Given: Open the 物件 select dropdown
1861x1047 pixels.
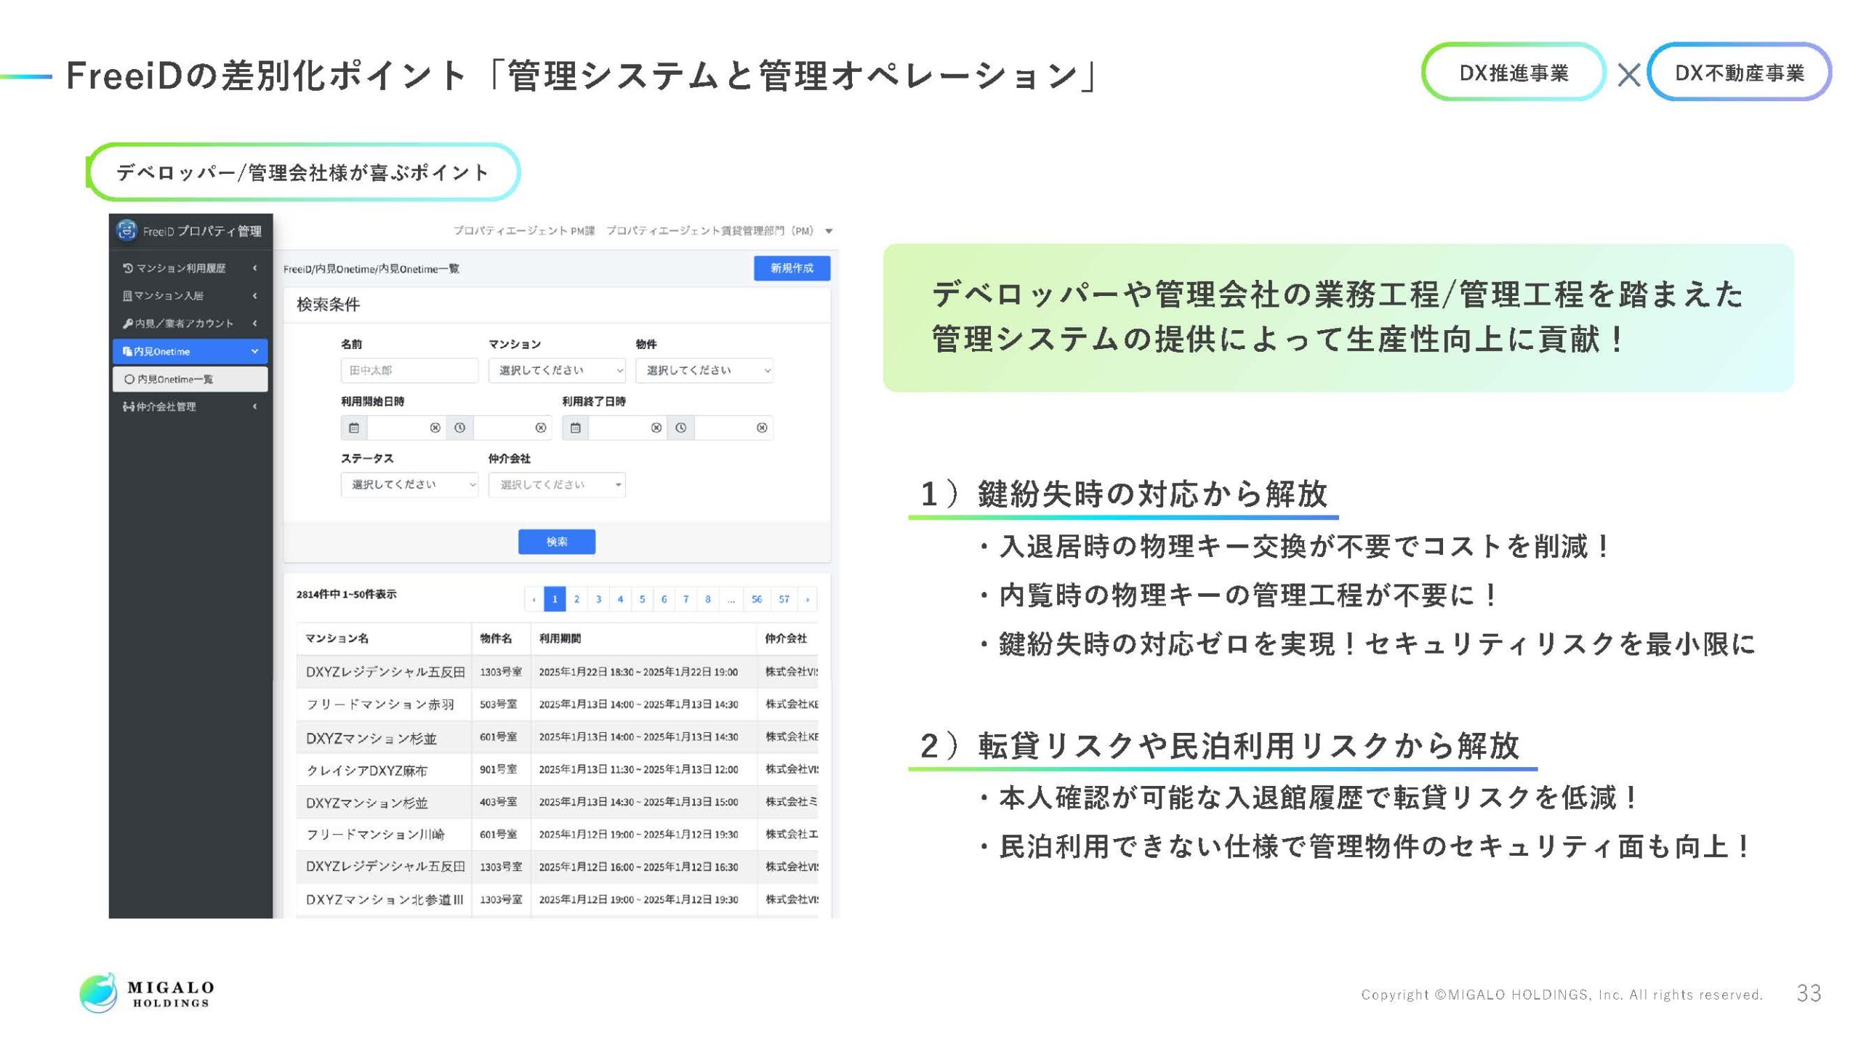Looking at the screenshot, I should coord(704,370).
